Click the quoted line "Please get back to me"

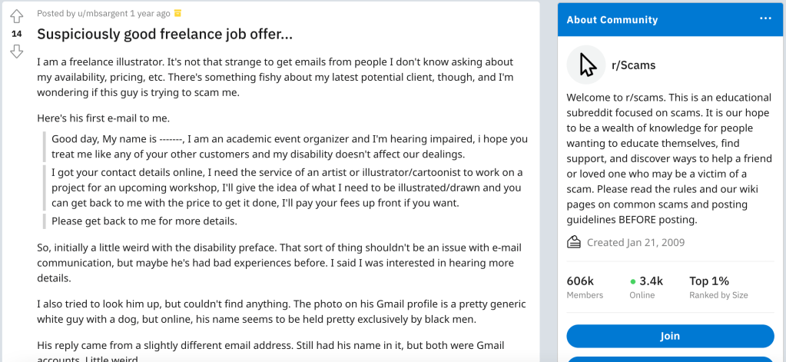click(144, 221)
